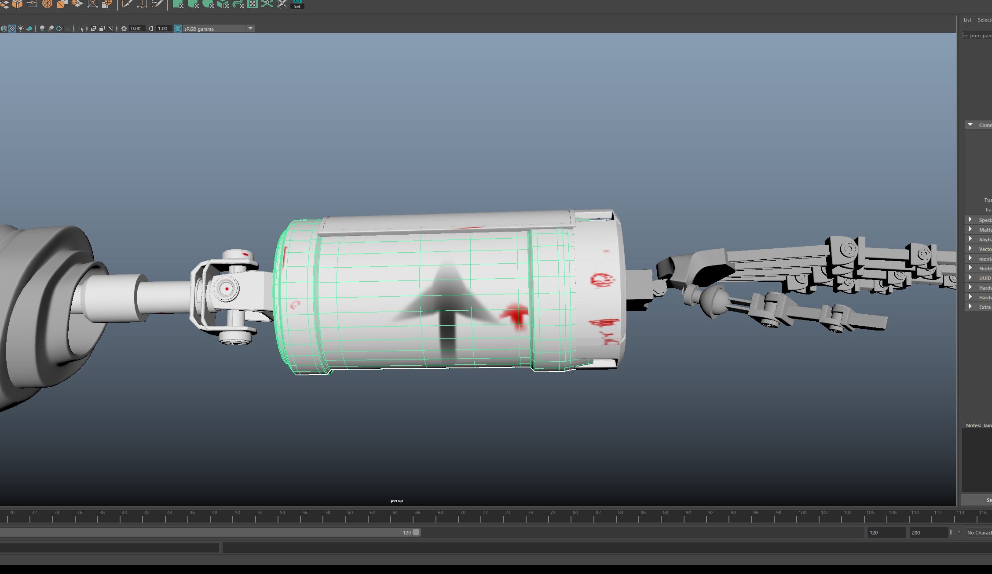The width and height of the screenshot is (992, 574).
Task: Expand the Raytrace attribute section
Action: pos(970,239)
